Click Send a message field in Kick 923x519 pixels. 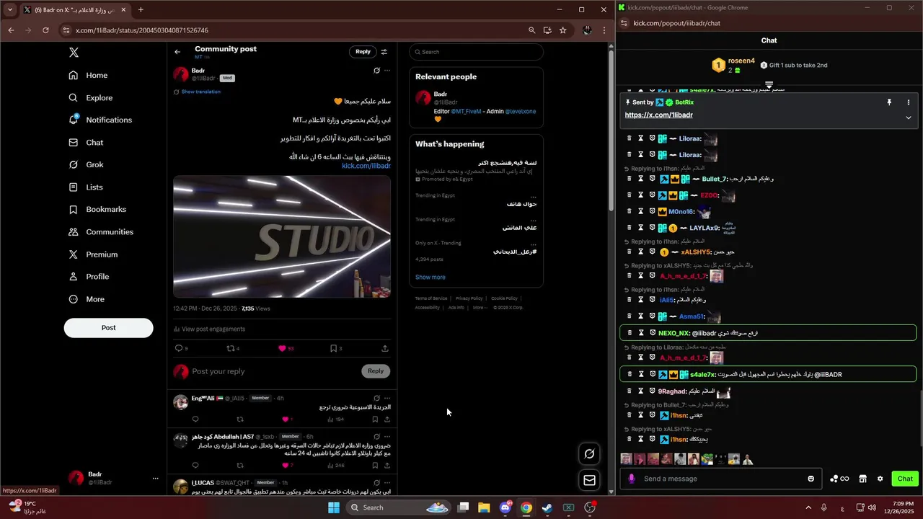click(721, 479)
